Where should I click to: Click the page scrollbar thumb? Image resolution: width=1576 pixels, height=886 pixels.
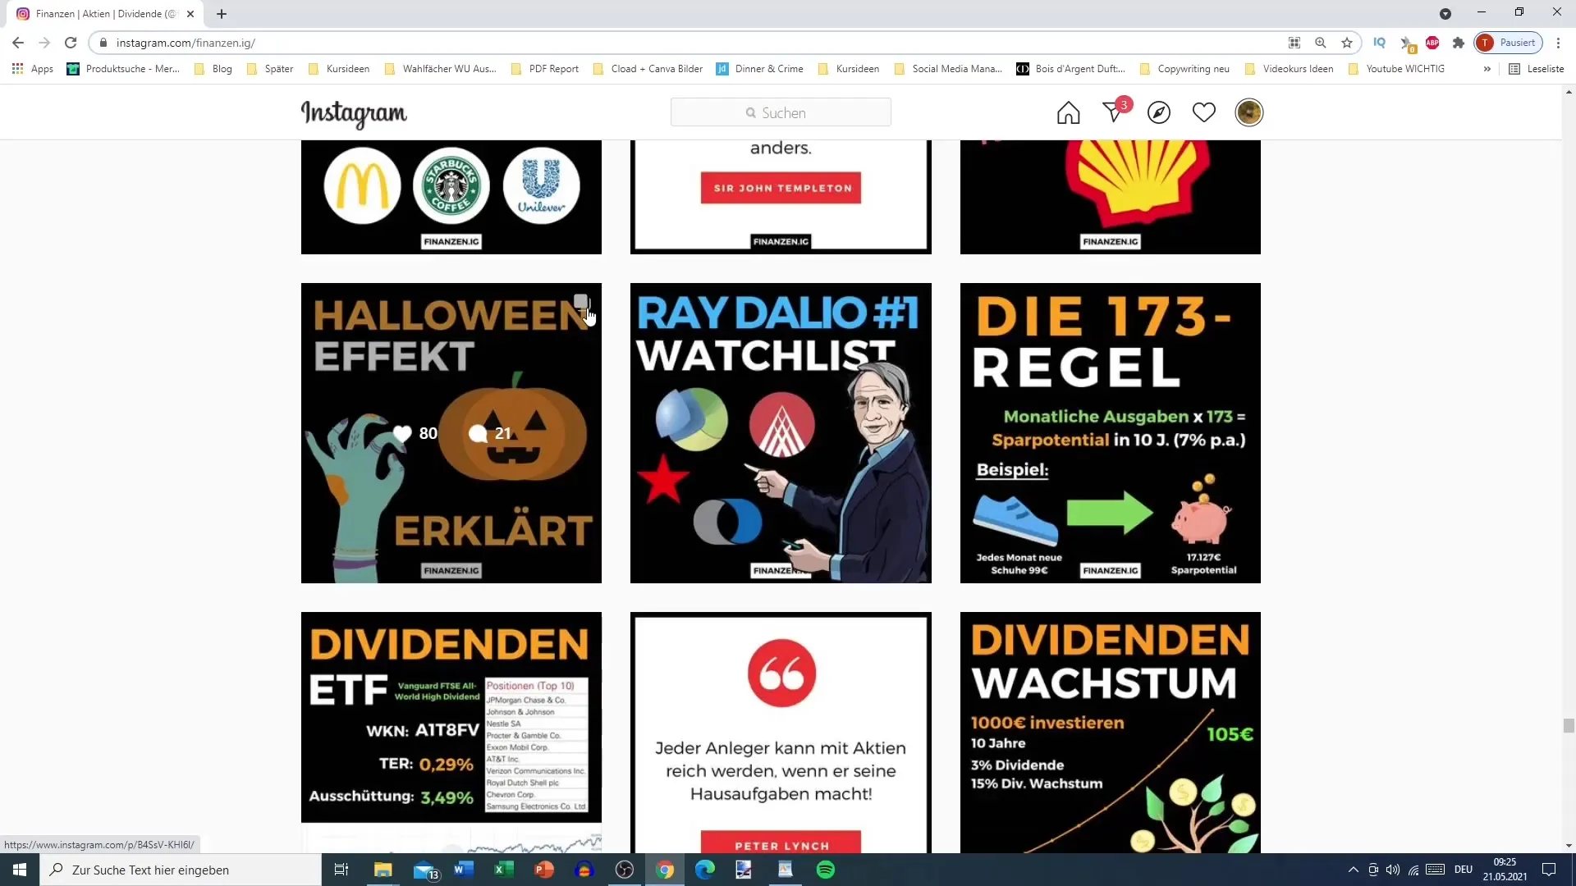[1569, 725]
